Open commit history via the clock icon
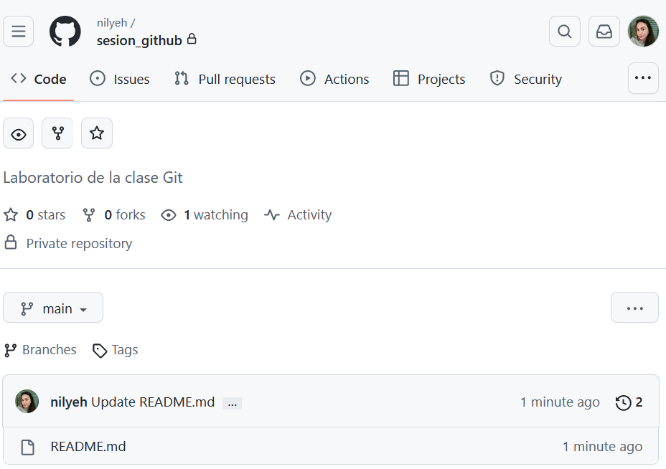Image resolution: width=666 pixels, height=469 pixels. tap(623, 402)
